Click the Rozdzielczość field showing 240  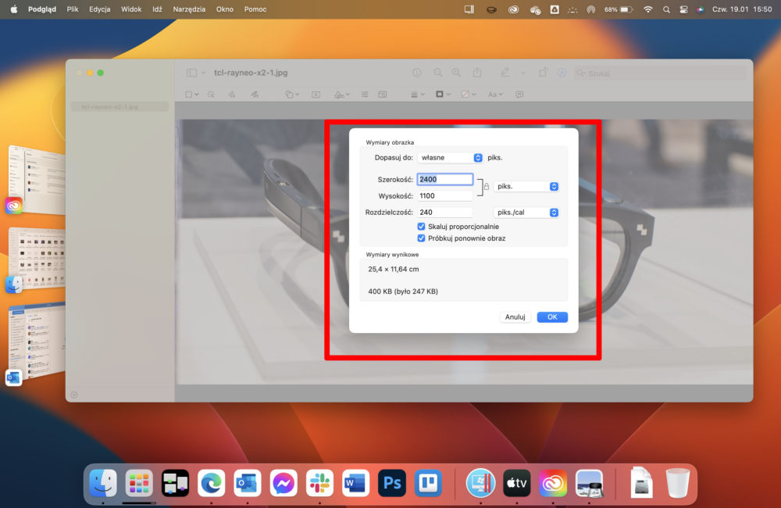click(445, 213)
